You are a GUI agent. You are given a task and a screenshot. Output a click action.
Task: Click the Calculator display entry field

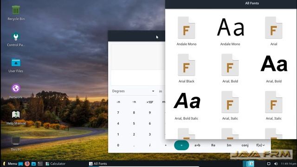[x=138, y=77]
